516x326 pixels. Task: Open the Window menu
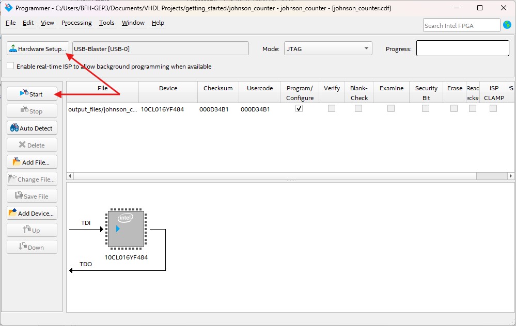(133, 23)
